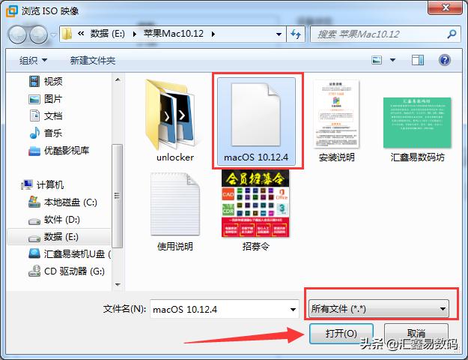Select 优酷影视库 in sidebar
This screenshot has width=468, height=360.
(59, 151)
